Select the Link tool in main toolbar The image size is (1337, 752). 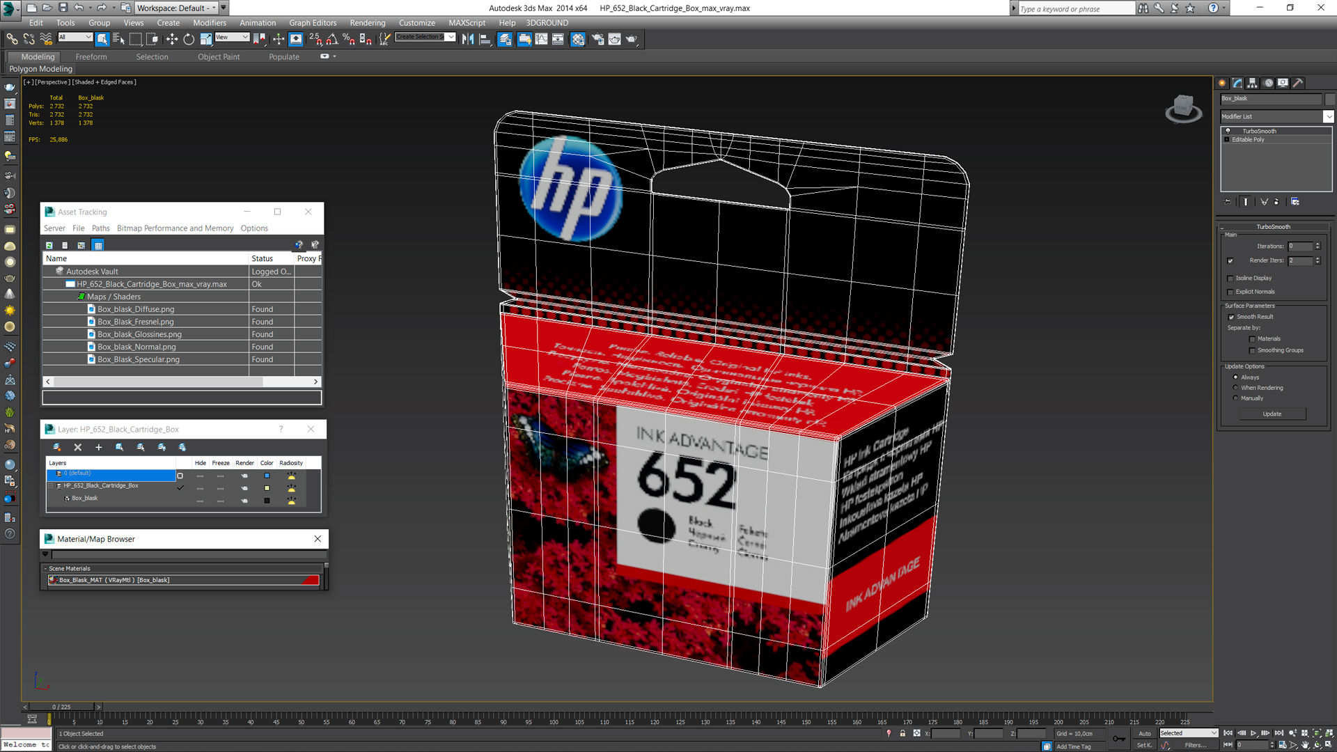pos(12,39)
